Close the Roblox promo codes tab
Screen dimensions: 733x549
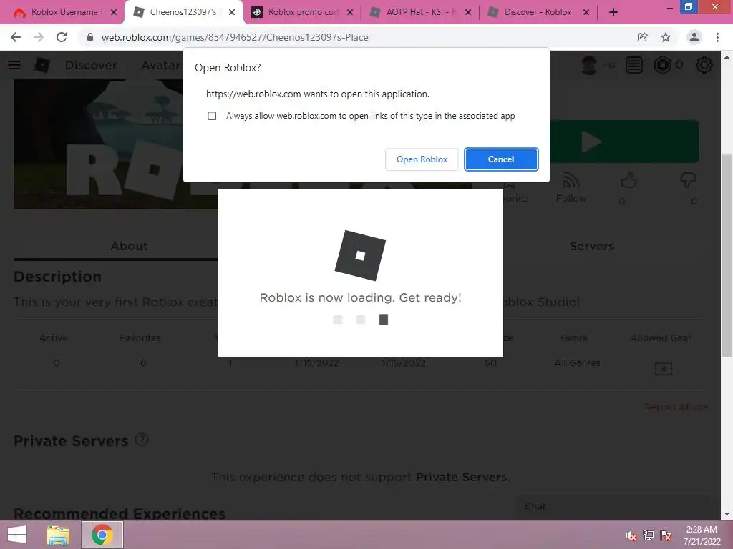[x=349, y=13]
